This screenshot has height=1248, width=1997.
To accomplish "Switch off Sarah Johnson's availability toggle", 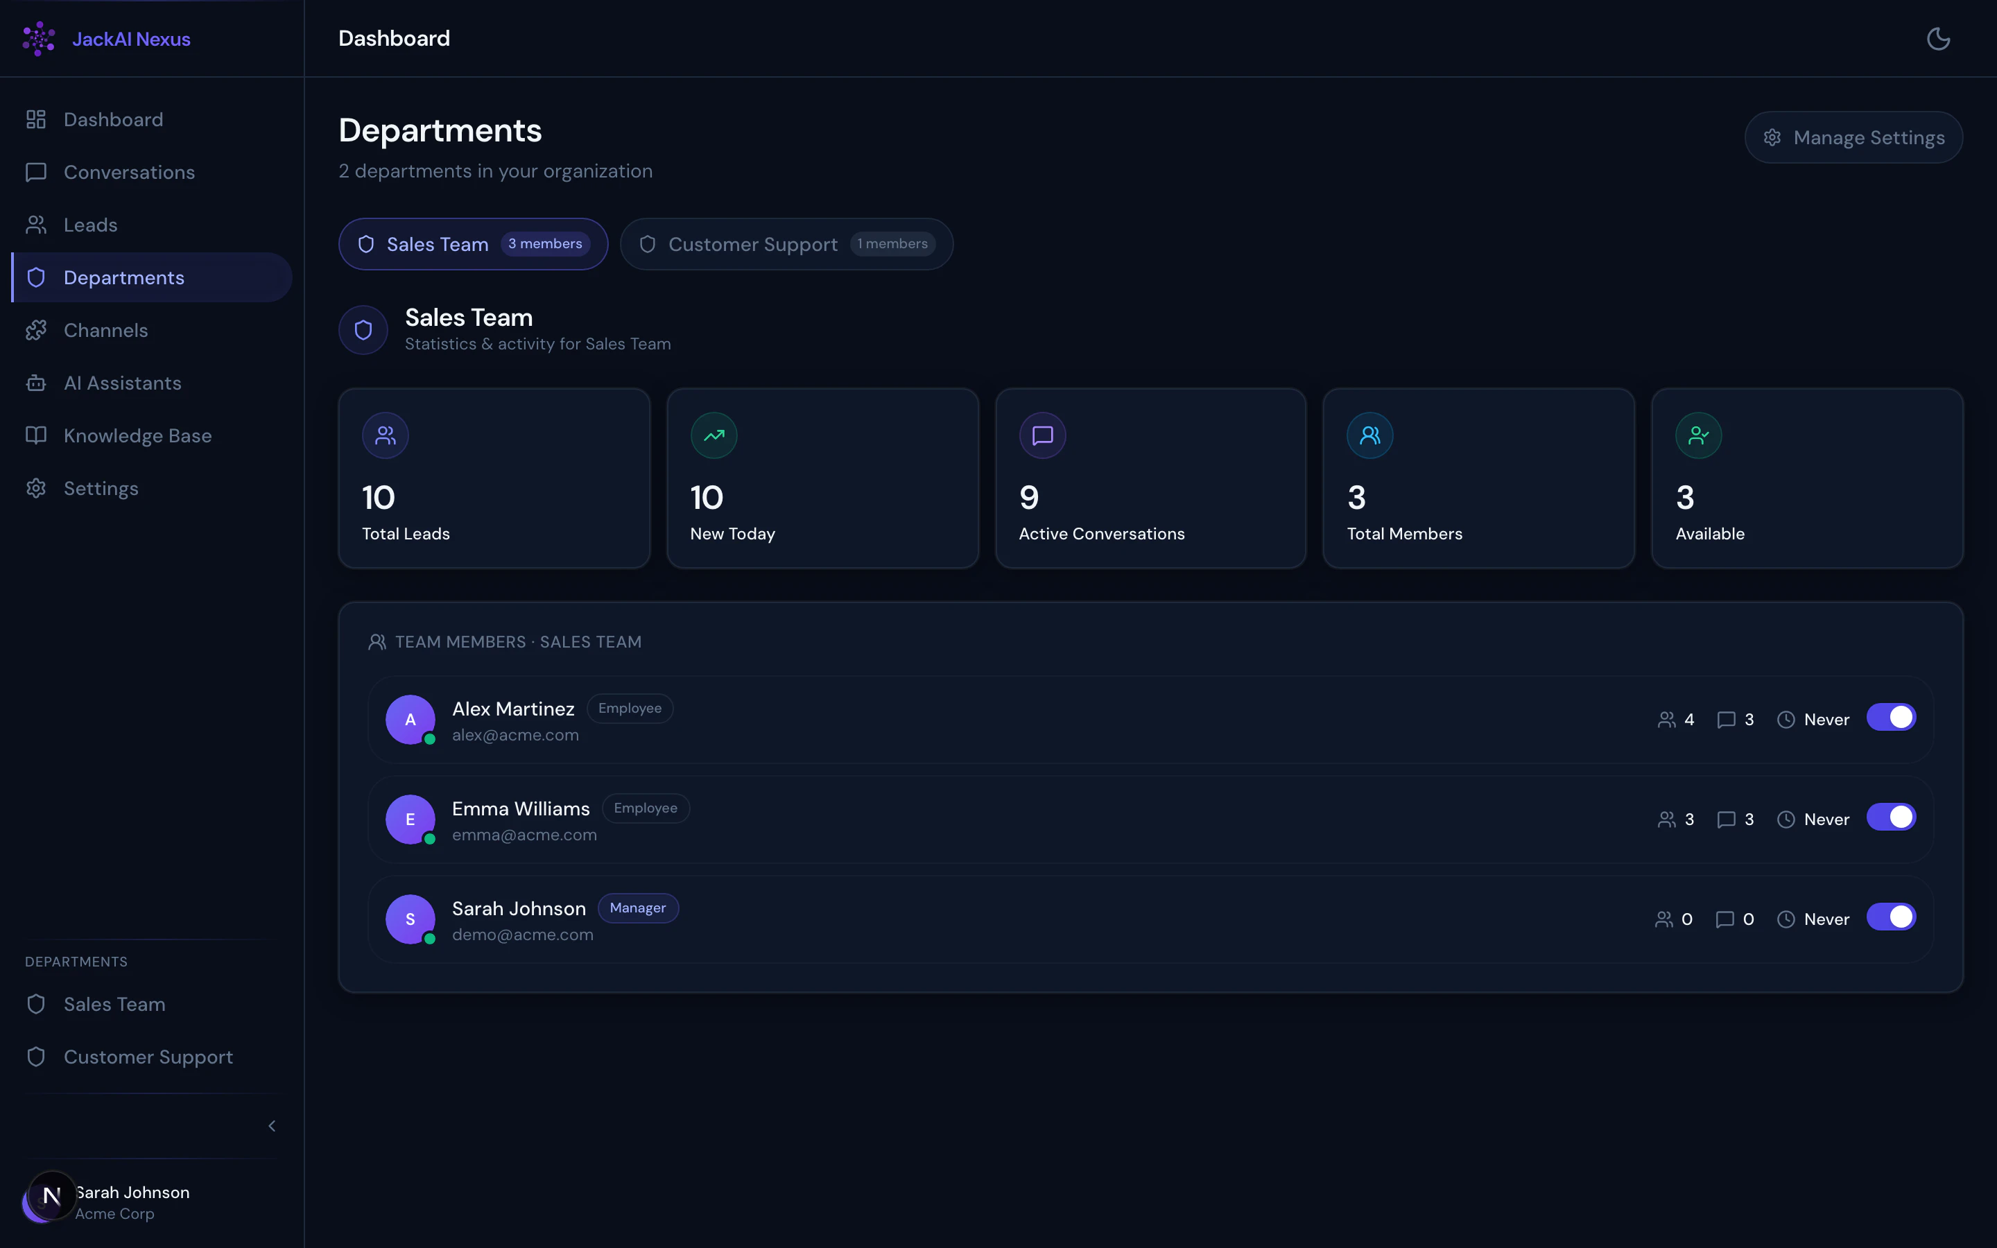I will [1890, 918].
